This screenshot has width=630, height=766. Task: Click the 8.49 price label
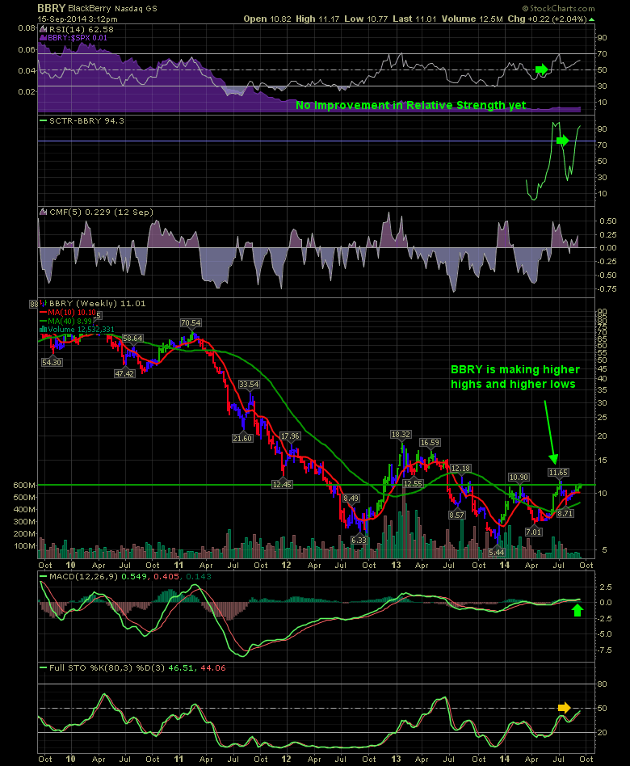click(351, 499)
